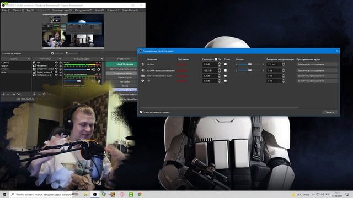Open audio monitoring dropdown for video capture device
This screenshot has width=353, height=198.
[317, 76]
